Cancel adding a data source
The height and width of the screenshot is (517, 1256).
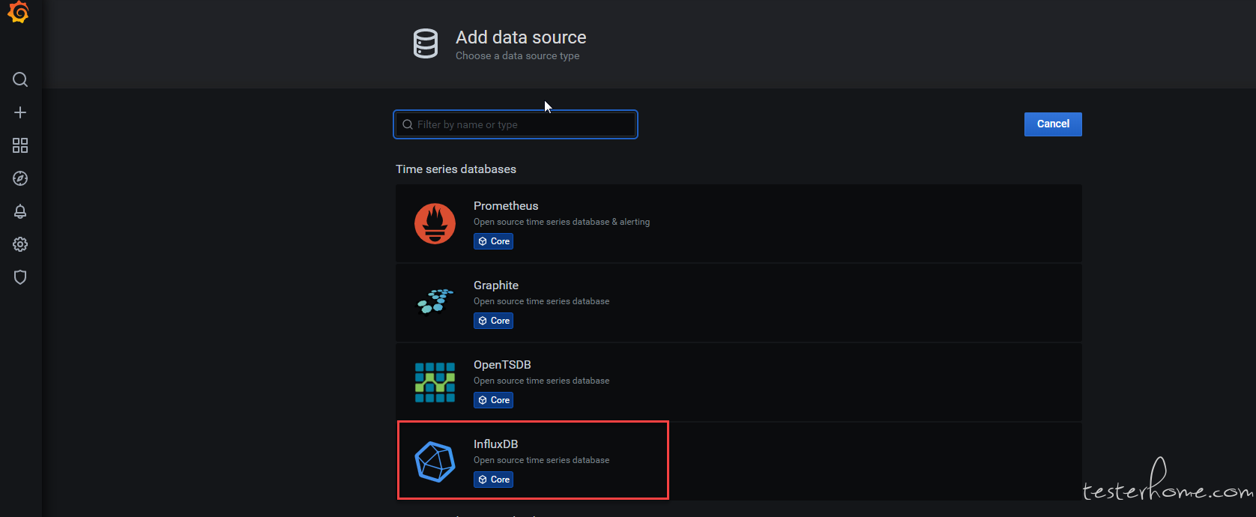coord(1053,124)
